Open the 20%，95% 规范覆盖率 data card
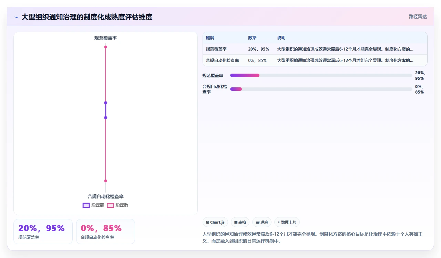 pos(43,232)
